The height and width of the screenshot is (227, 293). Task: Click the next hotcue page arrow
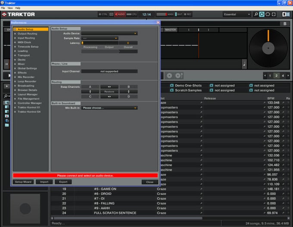pos(288,76)
